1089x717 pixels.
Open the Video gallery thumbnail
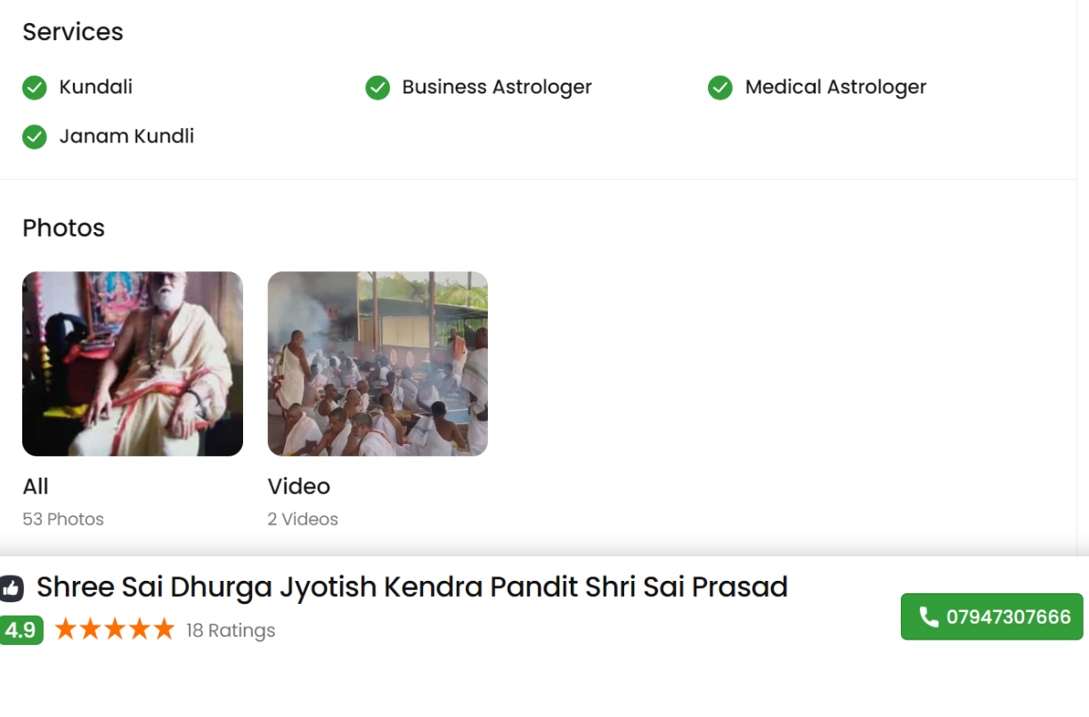(378, 364)
